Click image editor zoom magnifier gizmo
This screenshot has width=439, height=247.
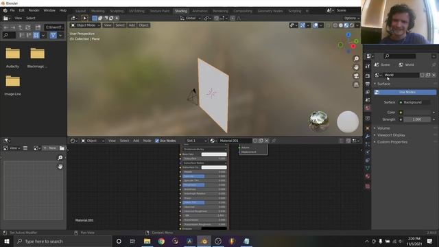point(60,158)
